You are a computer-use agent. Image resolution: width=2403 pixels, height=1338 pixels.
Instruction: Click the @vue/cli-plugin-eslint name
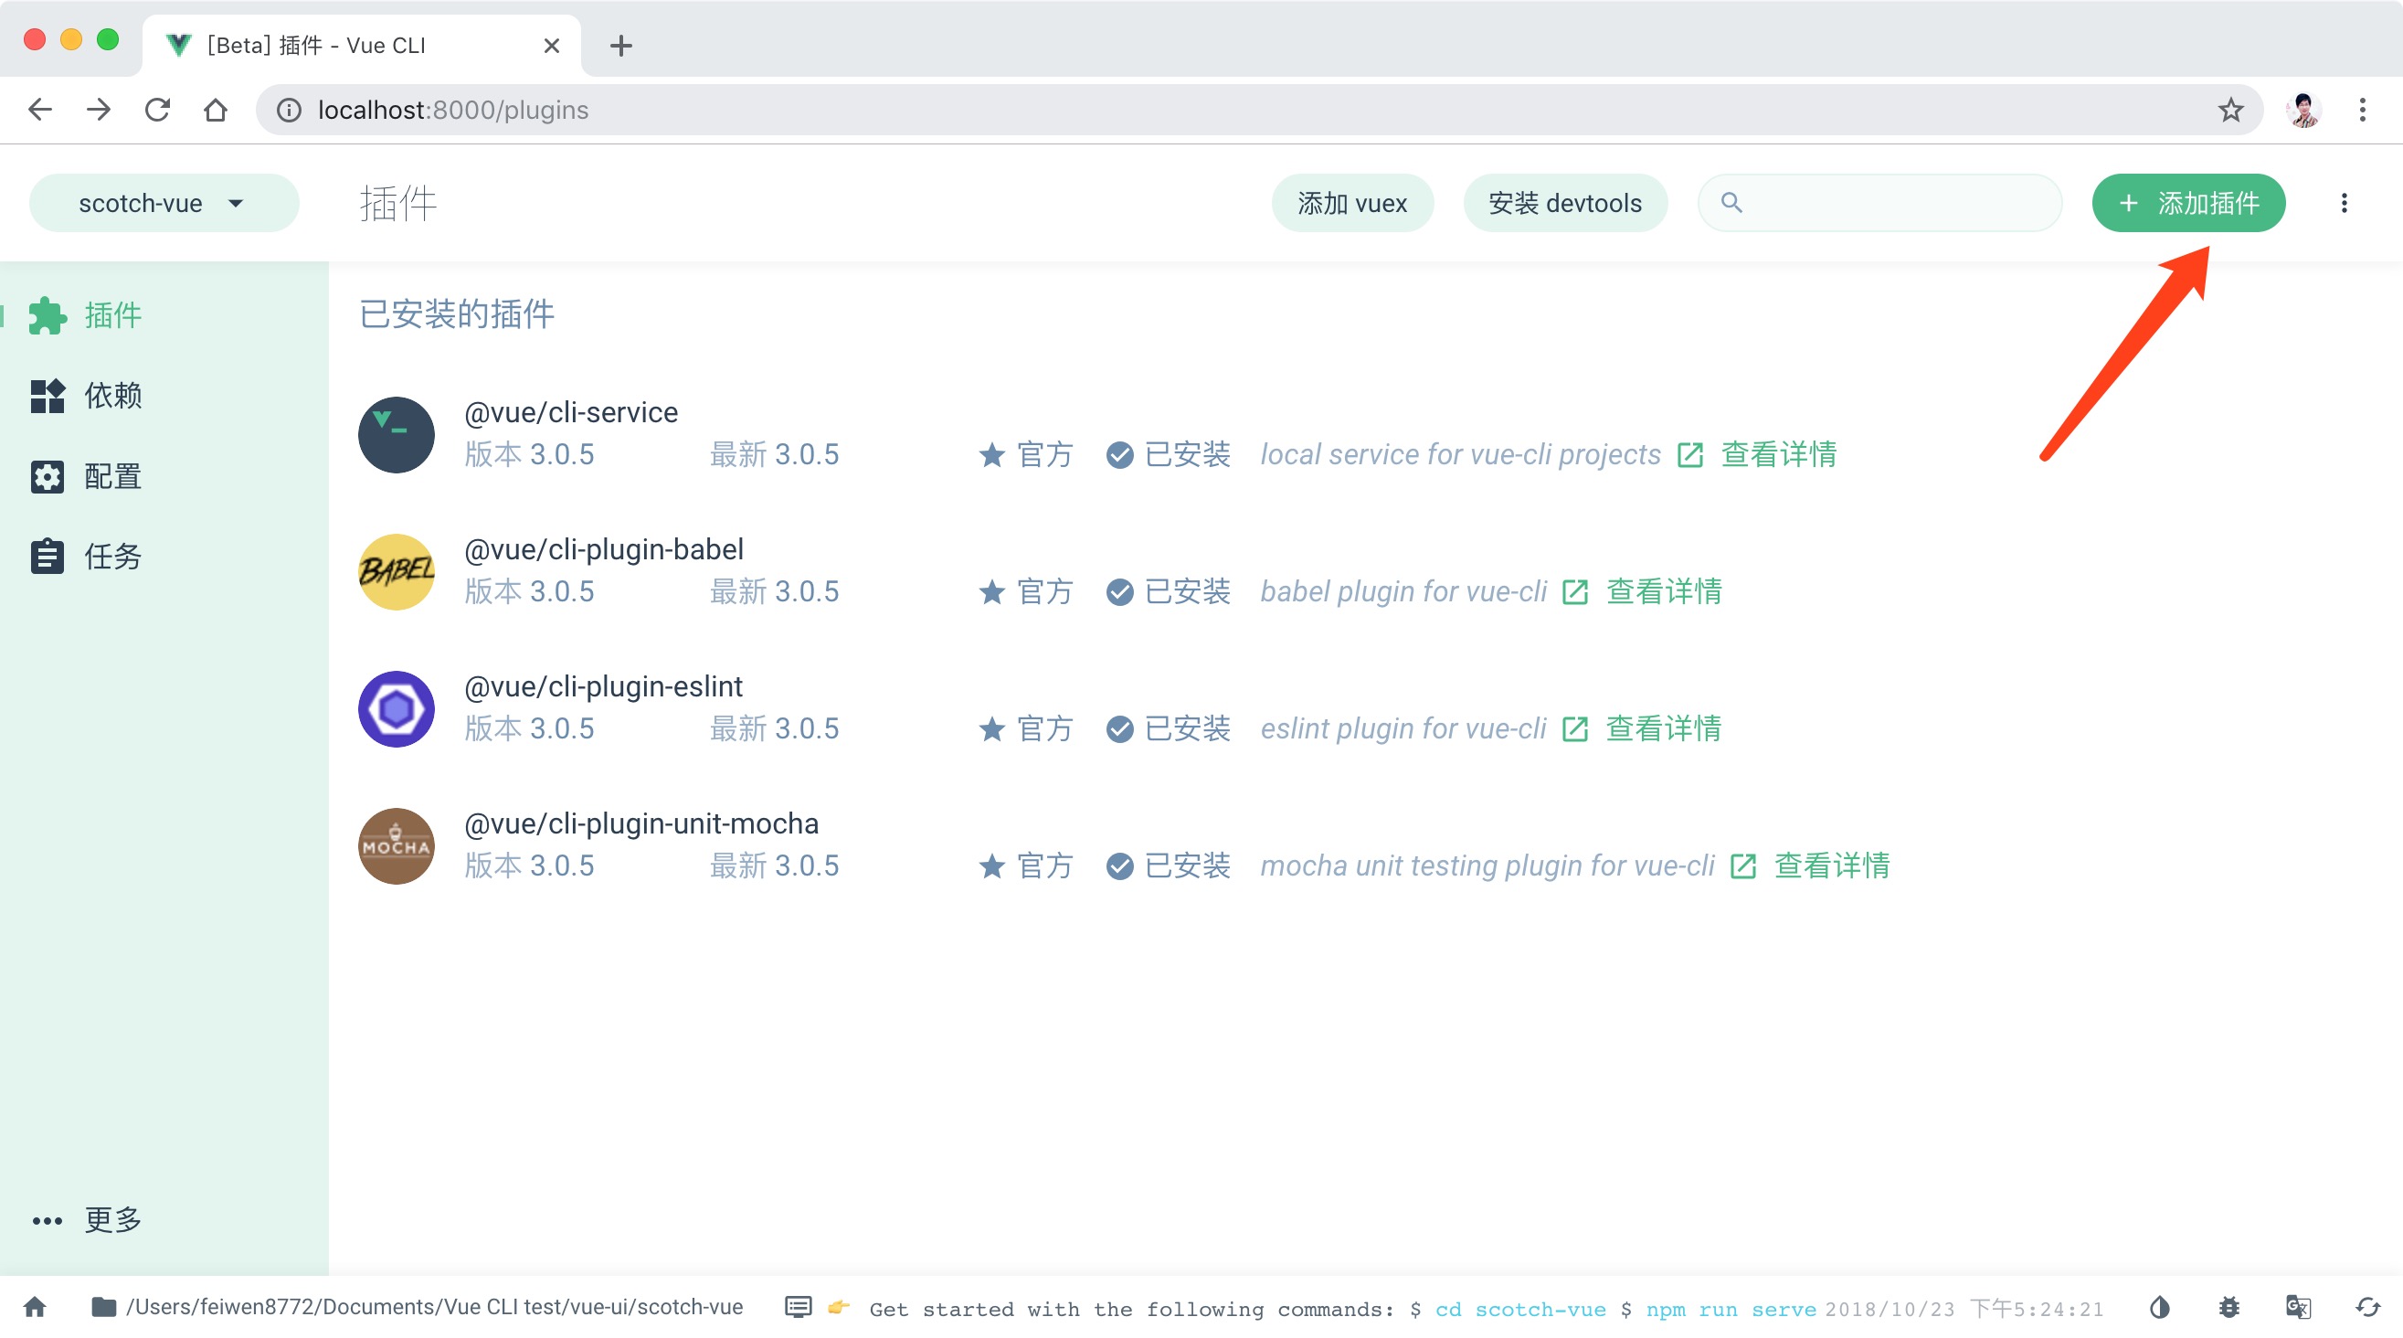point(603,686)
